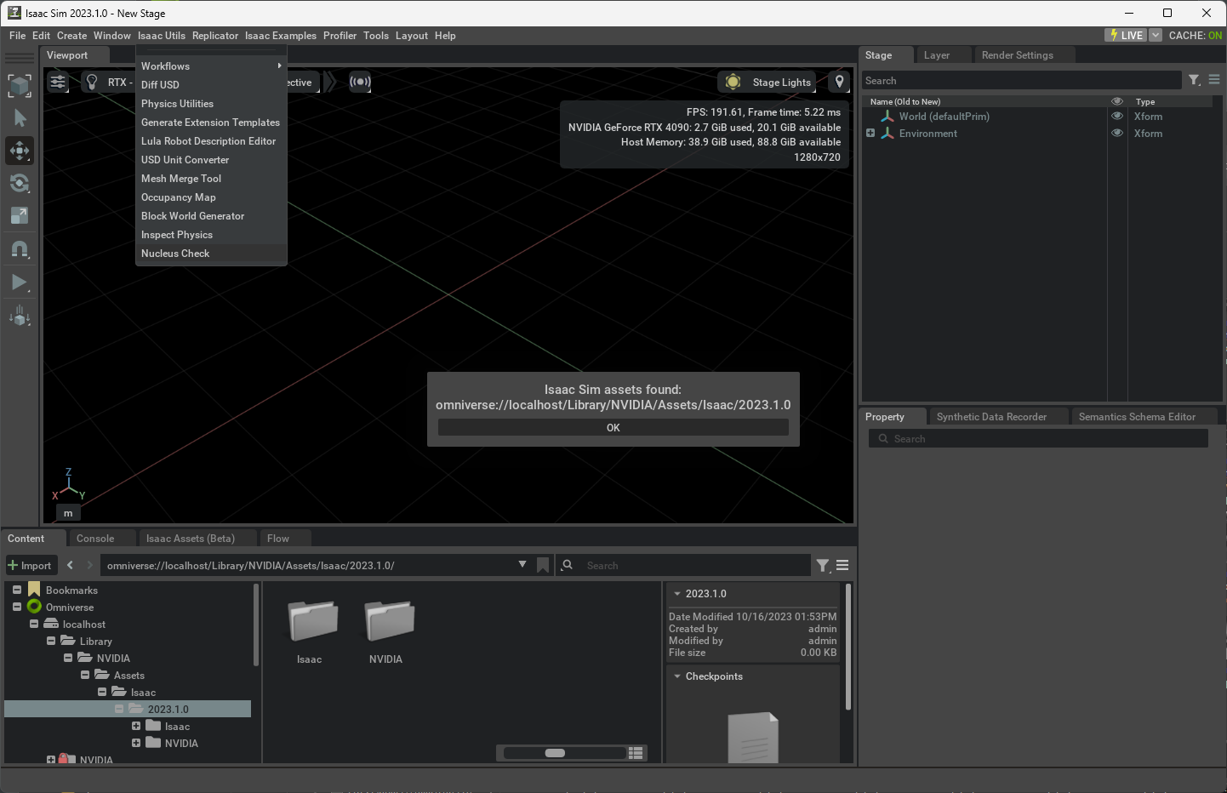This screenshot has width=1227, height=793.
Task: Click the Import button in Content
Action: pyautogui.click(x=30, y=566)
